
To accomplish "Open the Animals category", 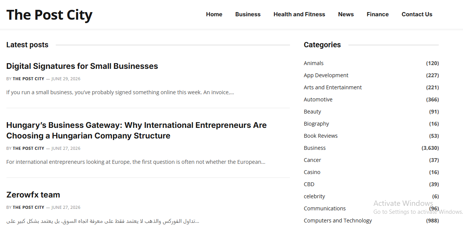I will click(x=313, y=63).
